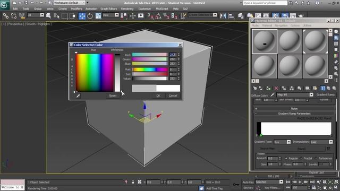340x191 pixels.
Task: Click red X Reset Map icon
Action: tap(276, 88)
